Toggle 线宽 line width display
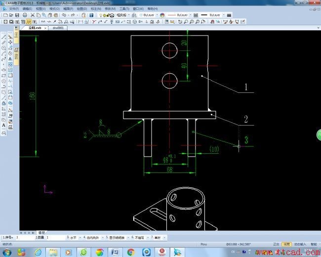Image resolution: width=321 pixels, height=257 pixels. coord(286,244)
